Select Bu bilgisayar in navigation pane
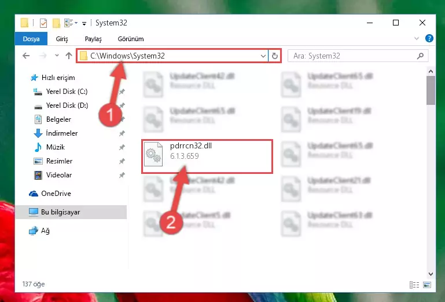The image size is (445, 302). [71, 212]
